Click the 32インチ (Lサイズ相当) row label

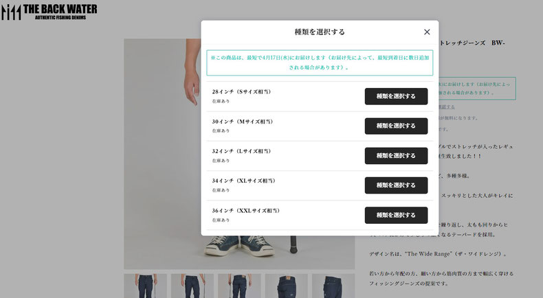(241, 151)
